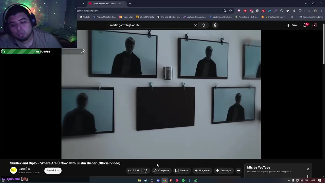Open Página Oficial de Es... bookmark

pyautogui.click(x=104, y=17)
